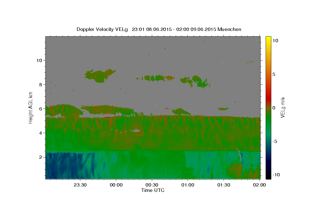Click the 'VELg m/s' colorbar label
Viewport: 322px width, 215px height.
tap(283, 107)
